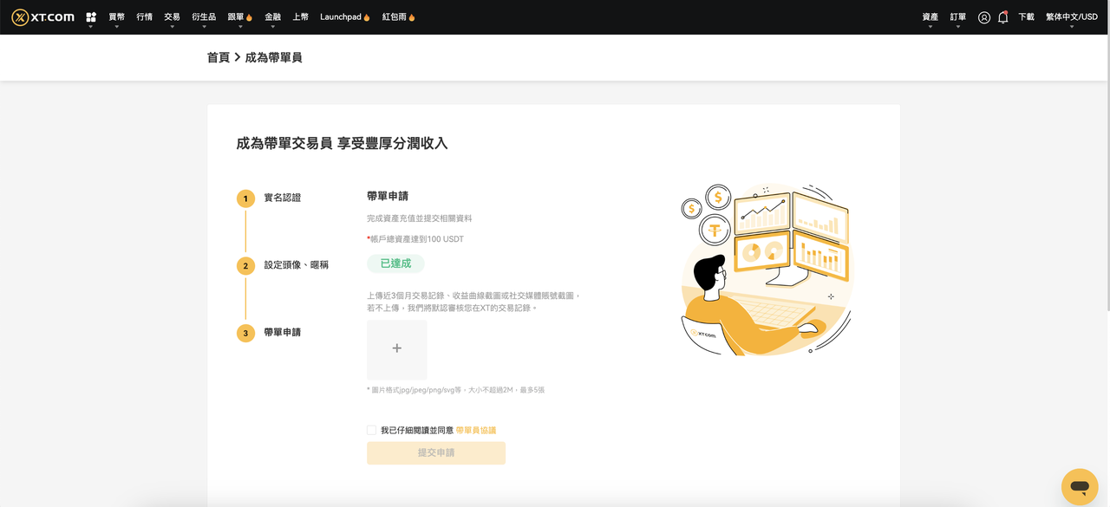
Task: Click the 實名認證 step label
Action: click(283, 198)
